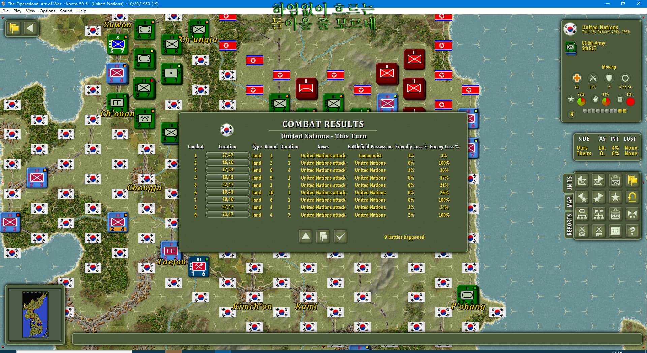This screenshot has height=353, width=647.
Task: Click the equipment squares bar in unit panel
Action: coord(605,111)
